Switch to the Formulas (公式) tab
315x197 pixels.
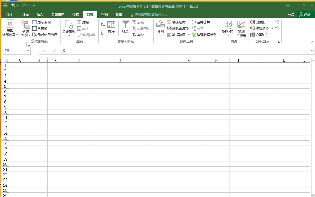pos(76,15)
